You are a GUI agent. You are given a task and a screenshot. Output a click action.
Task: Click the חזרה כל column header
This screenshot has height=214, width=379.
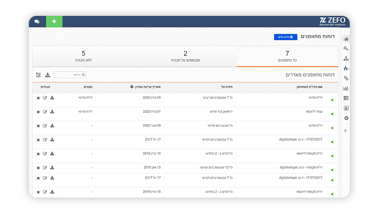tap(227, 87)
